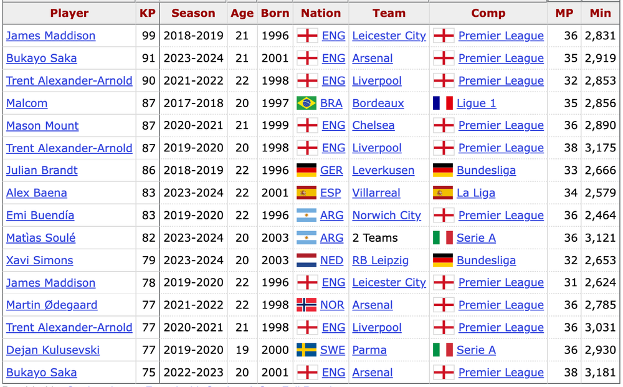The height and width of the screenshot is (387, 623).
Task: Open RB Leipzig team link
Action: click(x=381, y=260)
